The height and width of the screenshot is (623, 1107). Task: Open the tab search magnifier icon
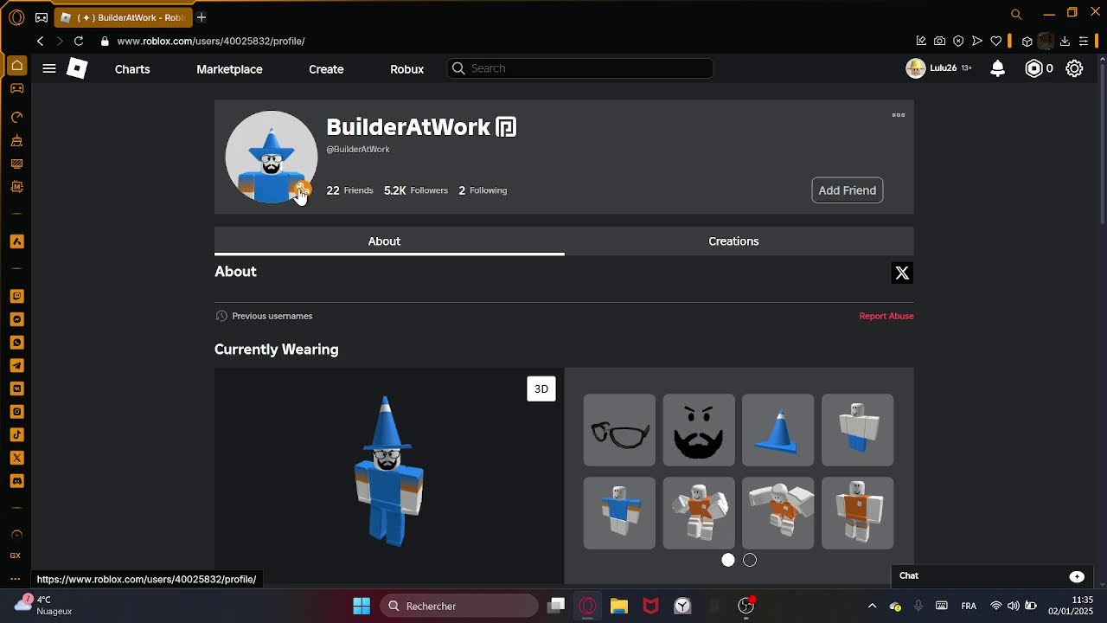[1016, 14]
